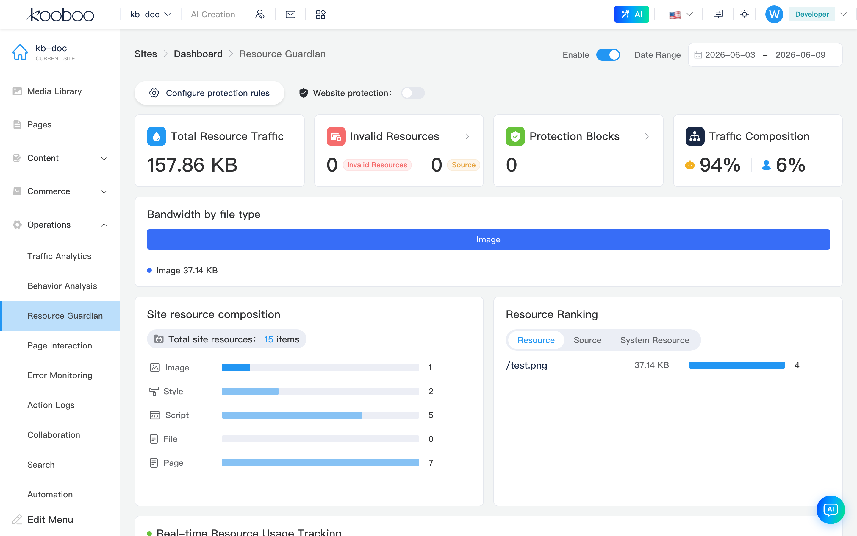Open Media Library in sidebar
This screenshot has height=536, width=857.
pyautogui.click(x=60, y=91)
